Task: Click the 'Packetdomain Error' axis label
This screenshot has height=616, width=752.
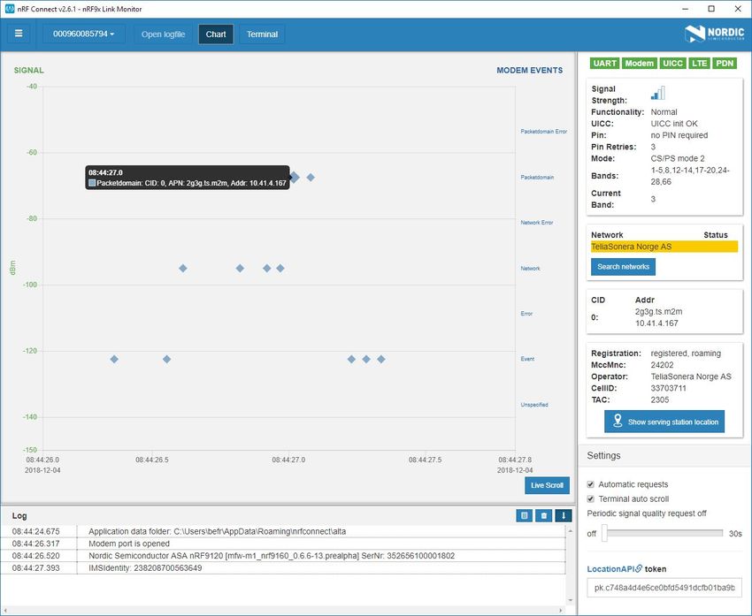Action: click(544, 132)
